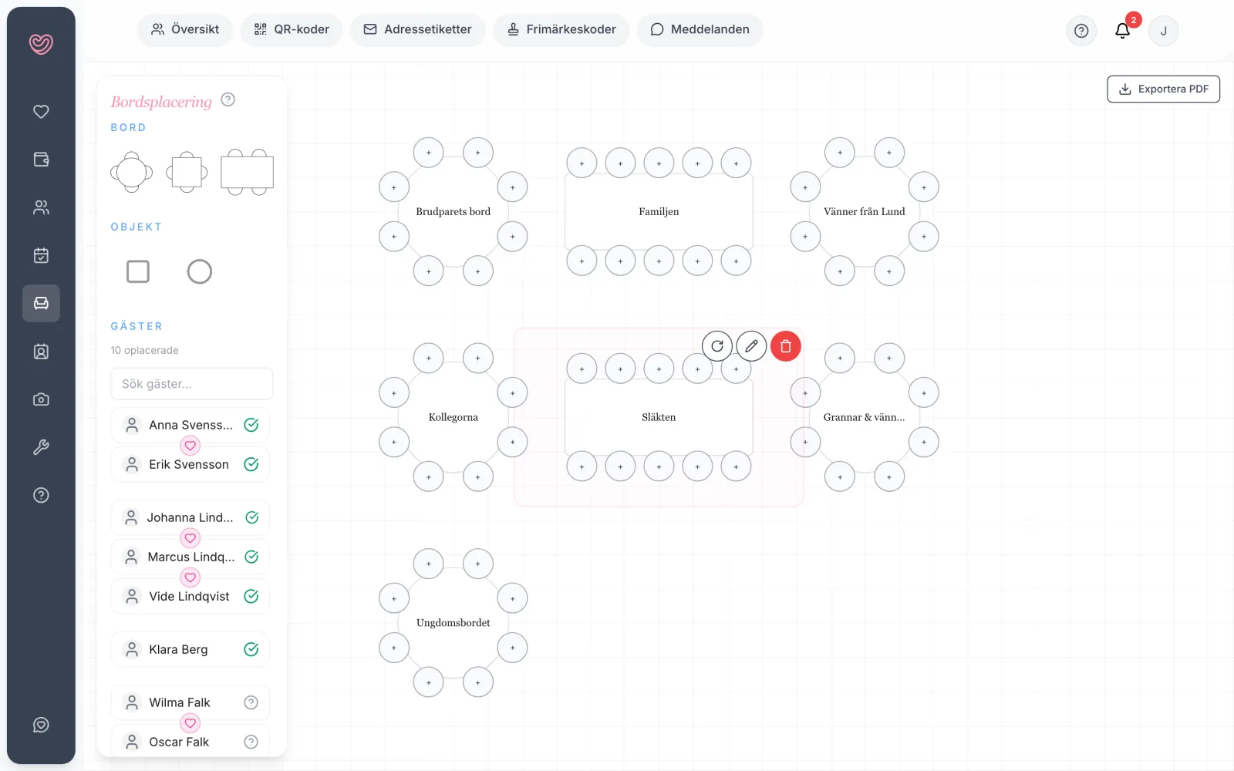1234x771 pixels.
Task: Select the Ungdomsbordet table
Action: point(453,623)
